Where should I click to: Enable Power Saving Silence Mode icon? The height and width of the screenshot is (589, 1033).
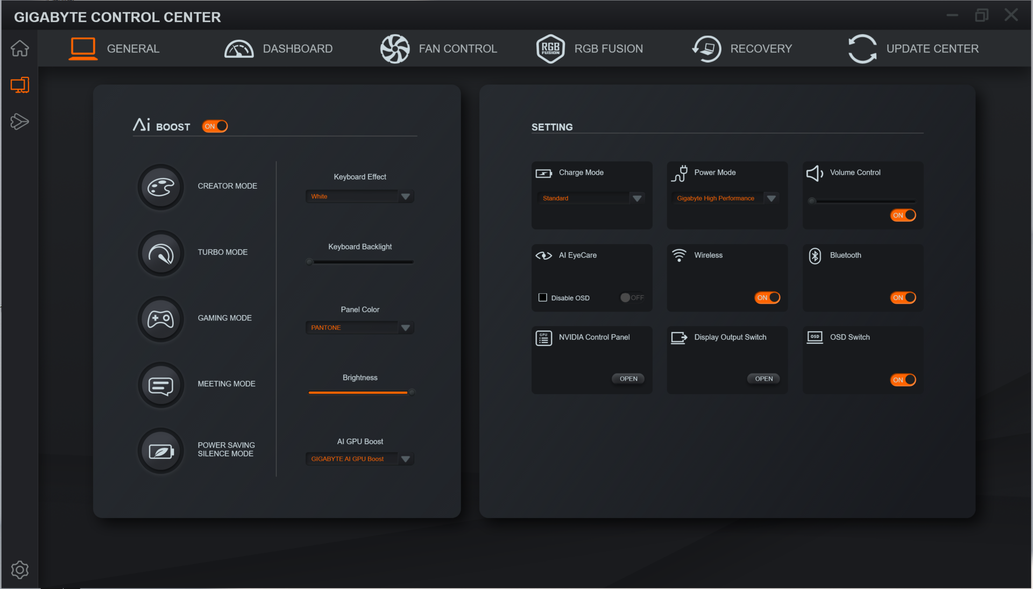[x=160, y=451]
